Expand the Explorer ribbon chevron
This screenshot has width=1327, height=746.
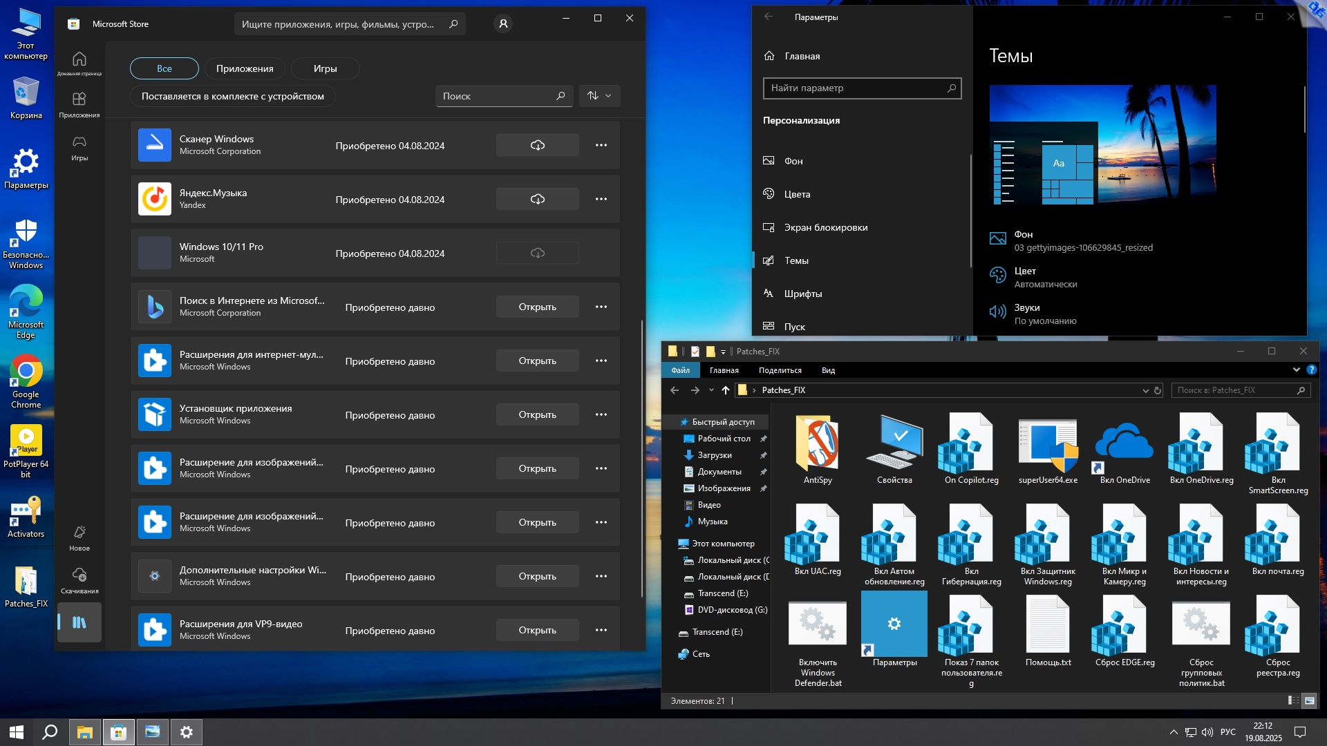1296,370
